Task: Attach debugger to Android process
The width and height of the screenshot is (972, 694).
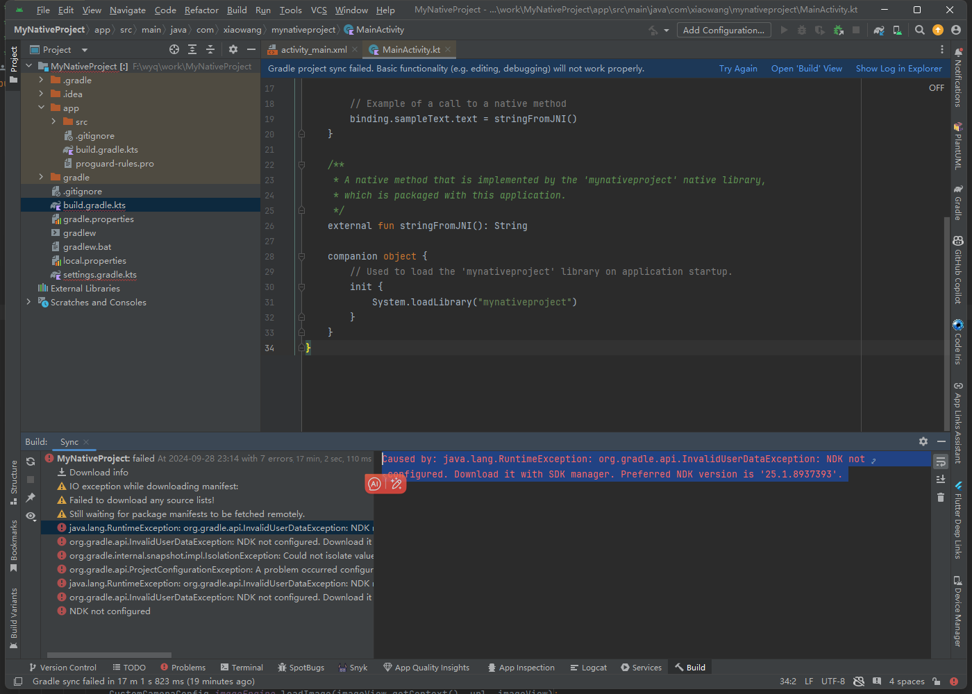Action: point(838,30)
